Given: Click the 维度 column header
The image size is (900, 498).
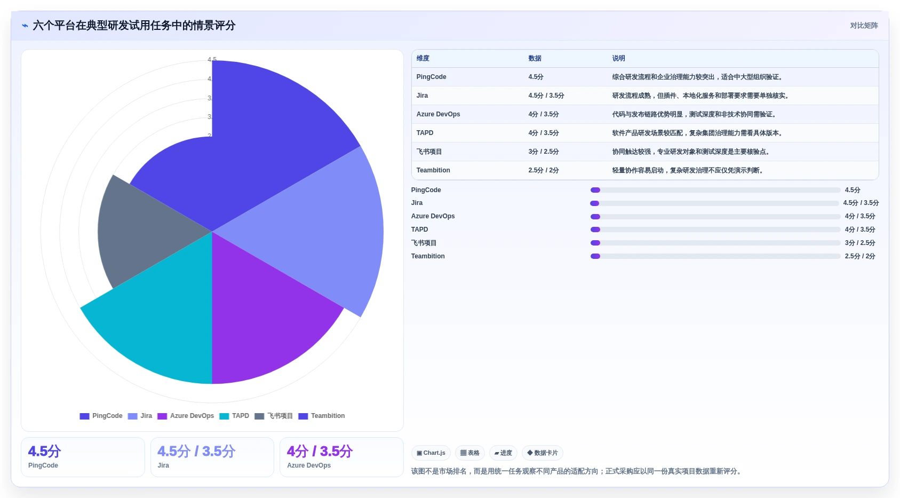Looking at the screenshot, I should [x=423, y=59].
